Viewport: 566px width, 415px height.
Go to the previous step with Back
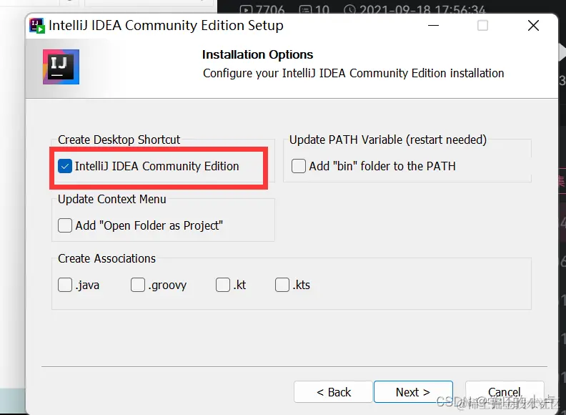pyautogui.click(x=333, y=392)
